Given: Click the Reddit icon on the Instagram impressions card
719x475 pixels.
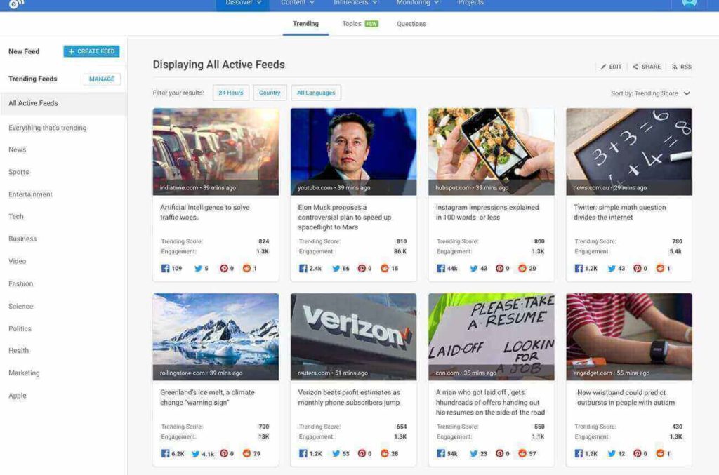Looking at the screenshot, I should [x=522, y=268].
